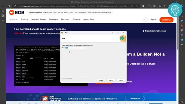Open new tab with plus icon
Screen dimensions: 185x104
(3, 21)
